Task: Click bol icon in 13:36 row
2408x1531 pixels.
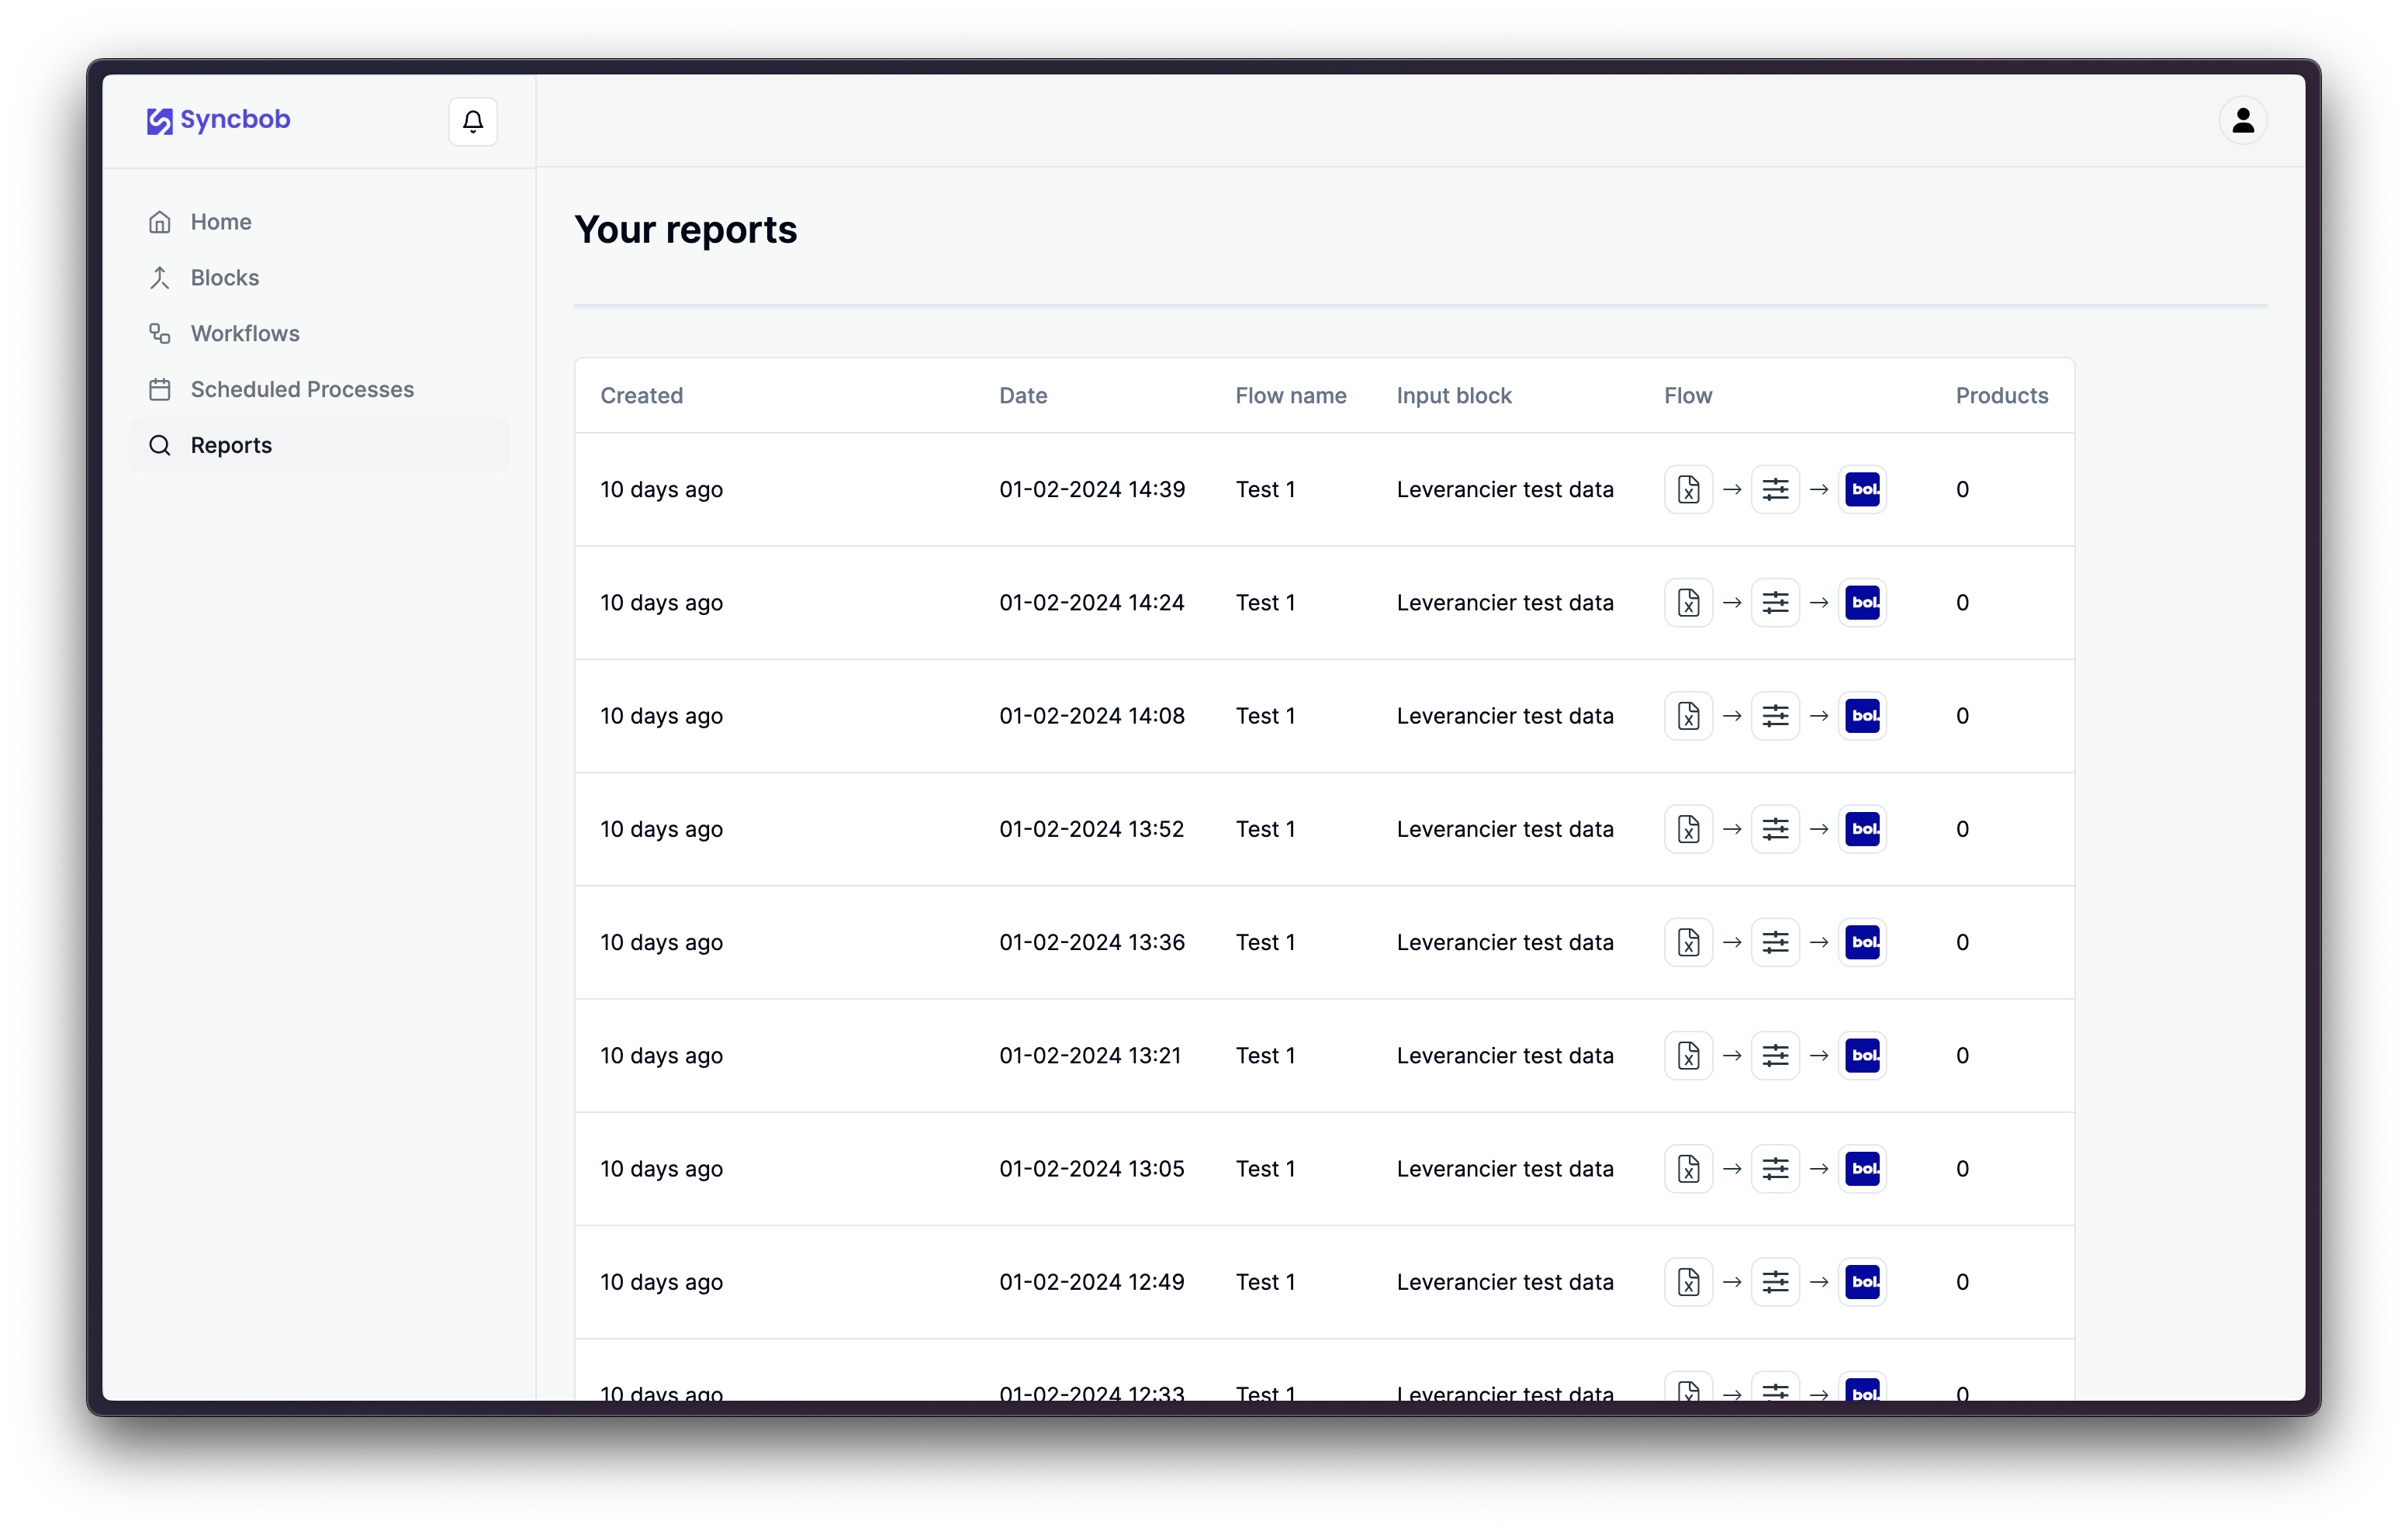Action: tap(1863, 942)
